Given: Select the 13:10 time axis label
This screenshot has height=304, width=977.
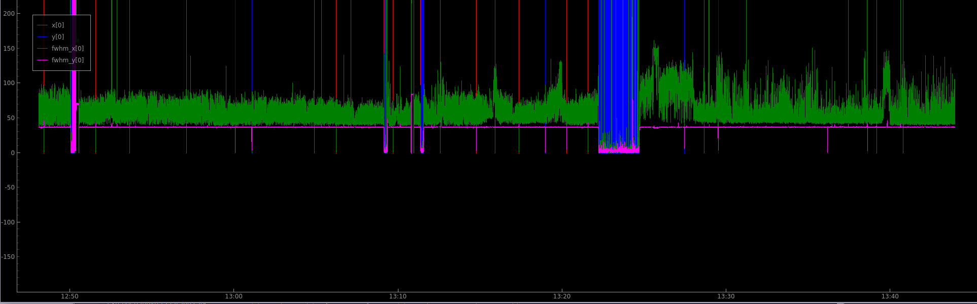Looking at the screenshot, I should pos(398,296).
